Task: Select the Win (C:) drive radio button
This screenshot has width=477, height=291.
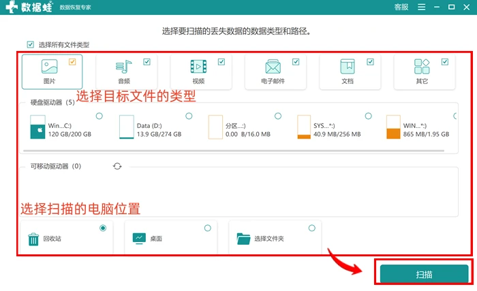Action: click(x=99, y=116)
